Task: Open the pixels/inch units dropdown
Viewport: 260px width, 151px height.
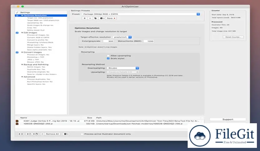Action: pyautogui.click(x=122, y=37)
